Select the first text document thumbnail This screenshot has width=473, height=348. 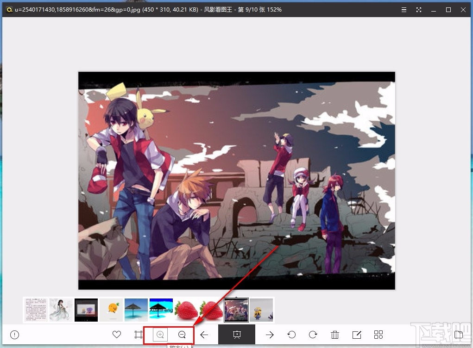click(36, 310)
